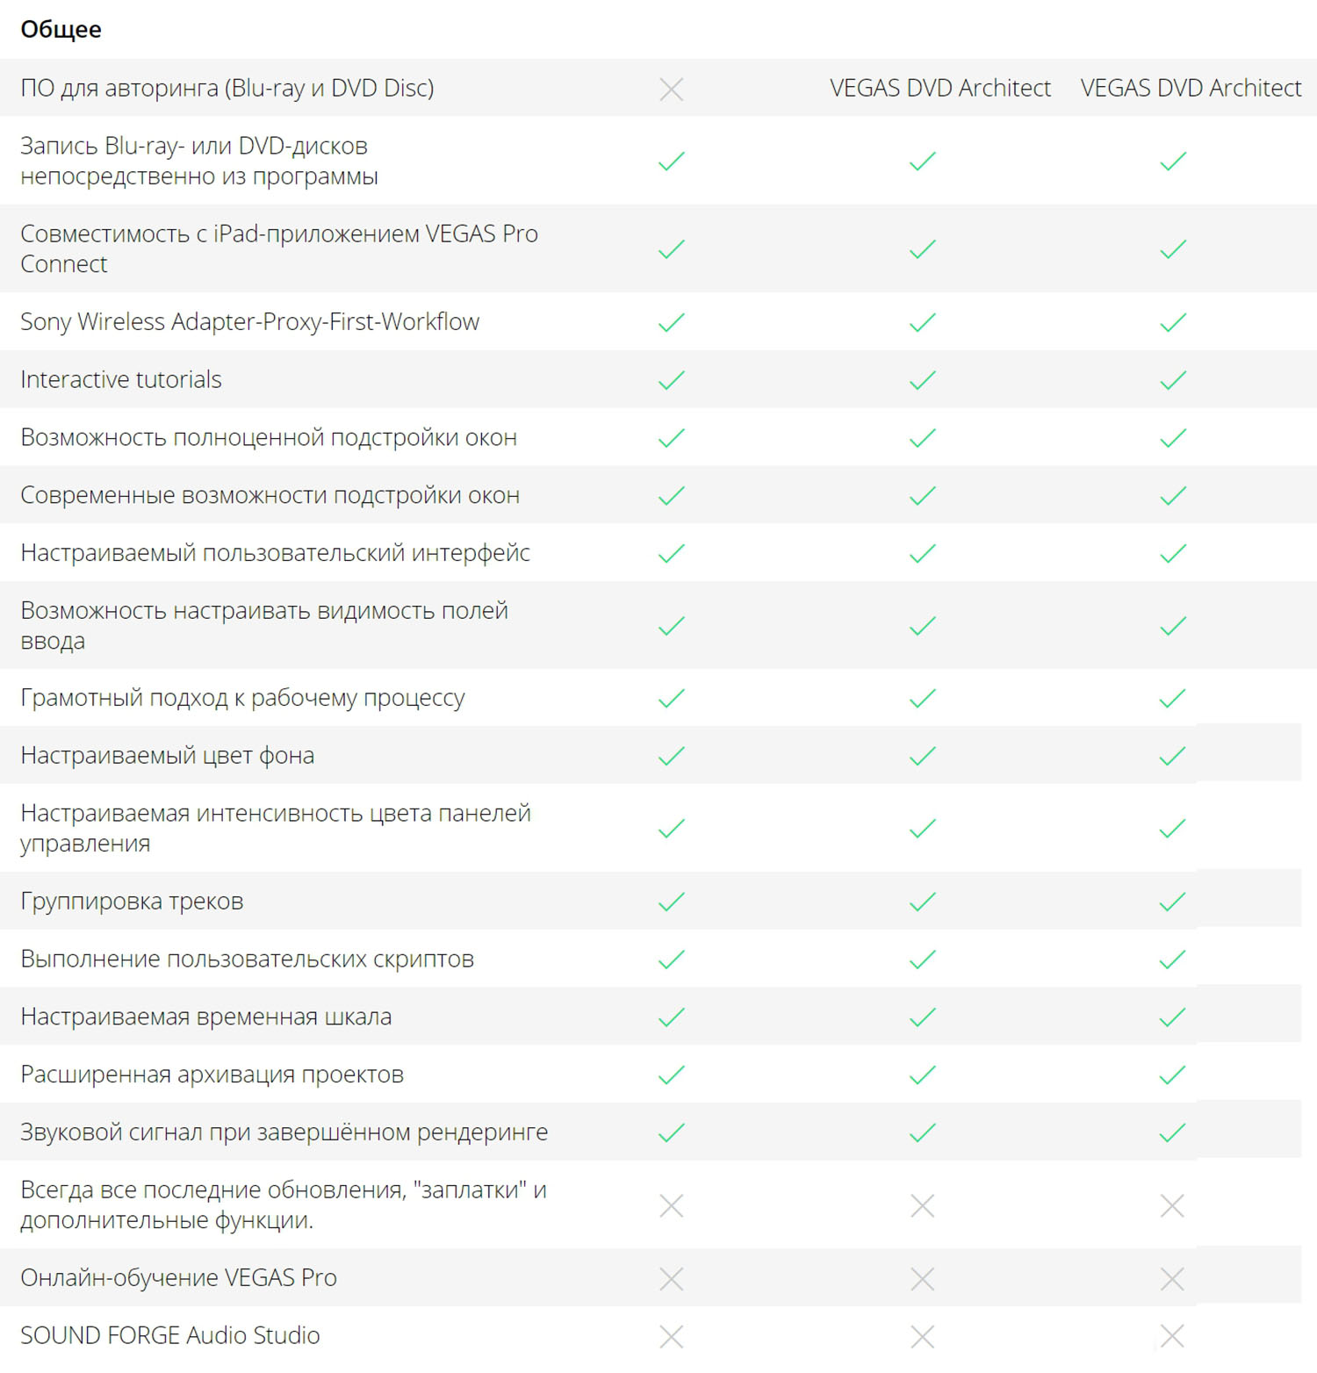Click the middle-column cross for Онлайн-обучение VEGAS Pro

pos(922,1278)
